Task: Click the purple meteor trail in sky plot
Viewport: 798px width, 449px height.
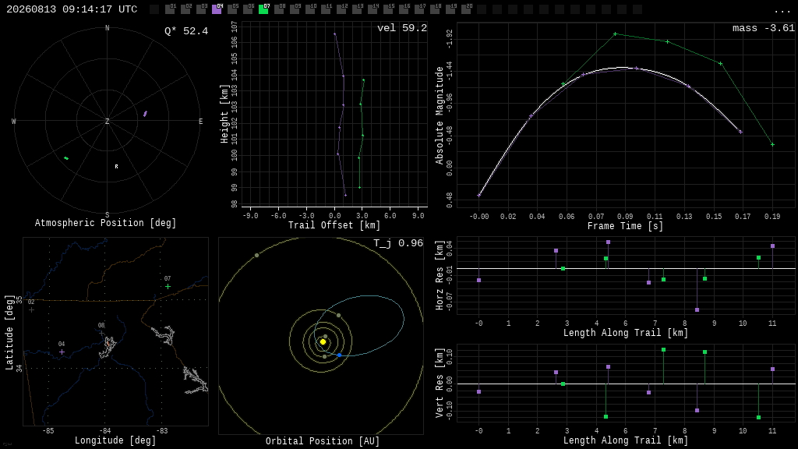Action: (x=145, y=114)
